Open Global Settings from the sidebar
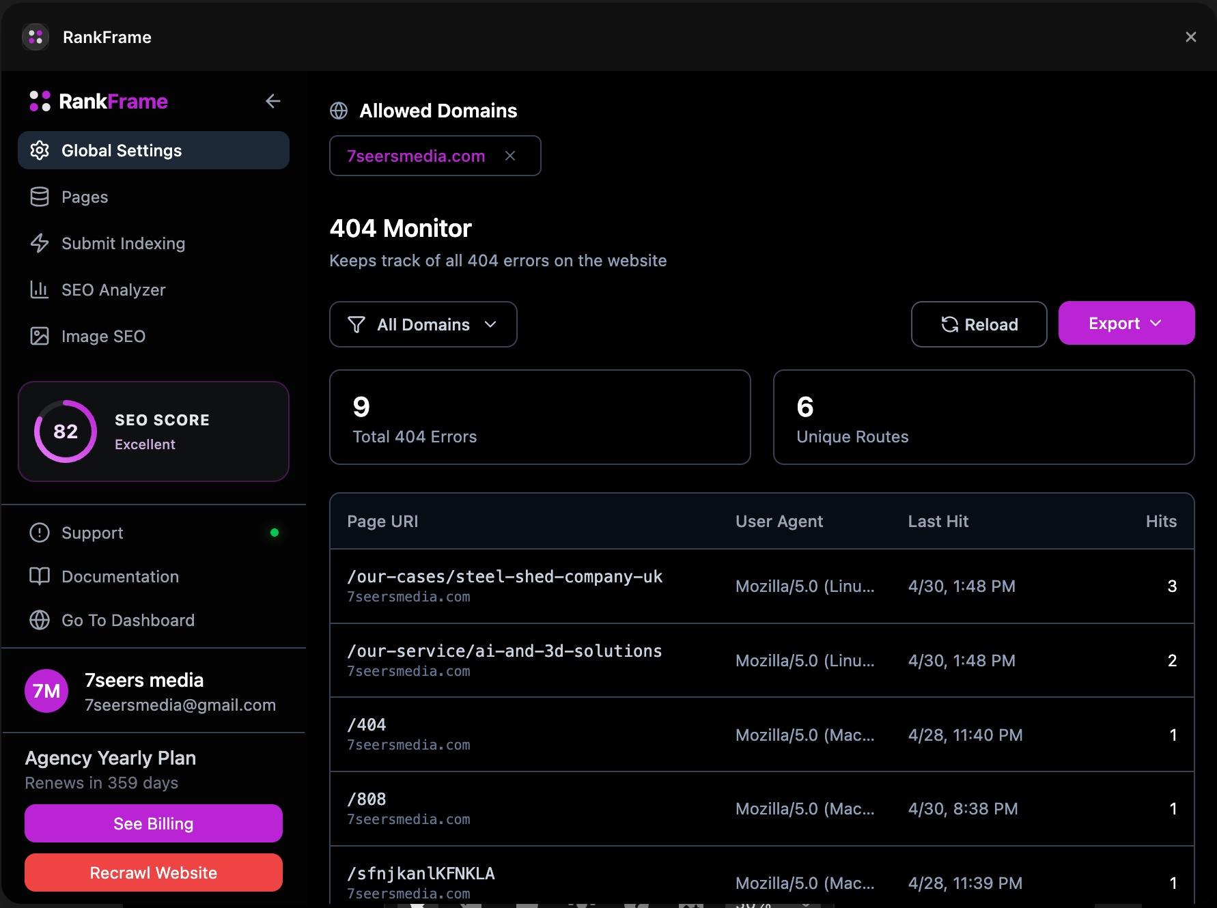Image resolution: width=1217 pixels, height=908 pixels. click(x=122, y=150)
